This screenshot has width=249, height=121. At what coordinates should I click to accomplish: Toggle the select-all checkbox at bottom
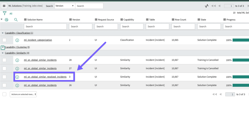pyautogui.click(x=4, y=94)
